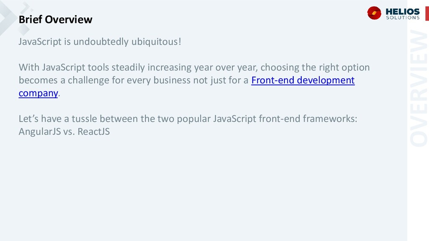The height and width of the screenshot is (241, 429).
Task: Click the word 'frameworks:' in the last paragraph
Action: tap(330, 118)
